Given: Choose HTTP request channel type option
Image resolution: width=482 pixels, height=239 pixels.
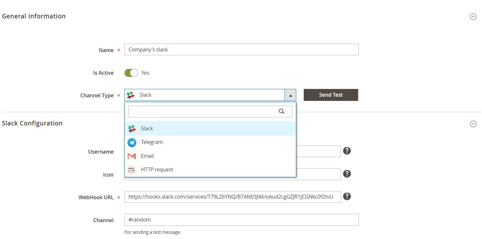Looking at the screenshot, I should click(x=157, y=170).
